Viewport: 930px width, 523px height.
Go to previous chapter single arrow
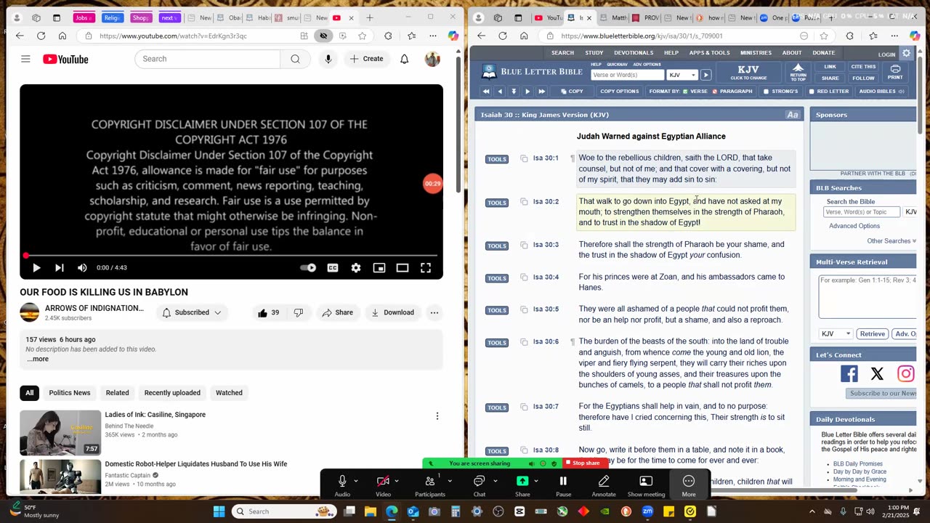[500, 92]
